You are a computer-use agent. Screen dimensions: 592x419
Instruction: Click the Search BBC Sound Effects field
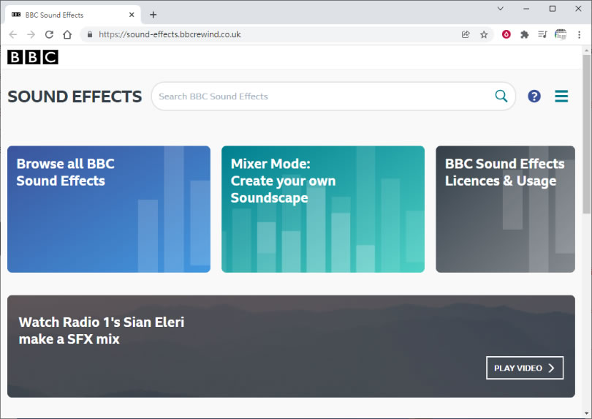point(322,97)
